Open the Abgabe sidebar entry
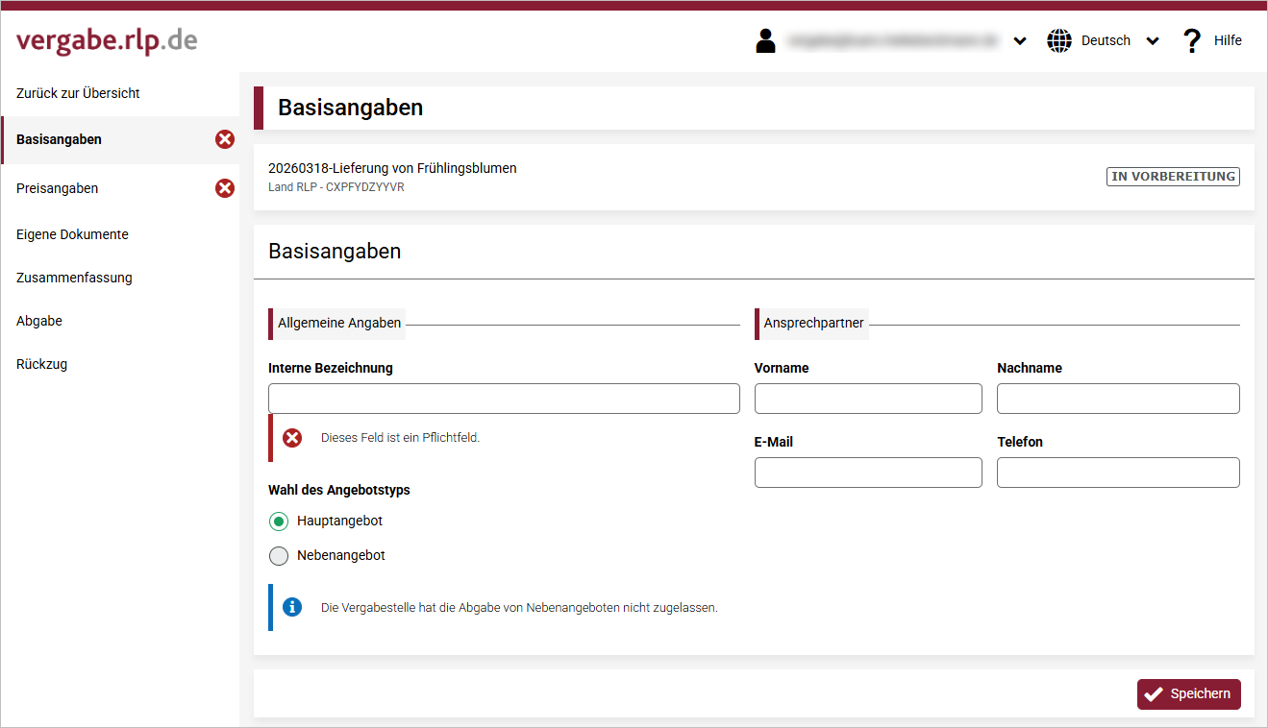This screenshot has width=1268, height=728. pos(39,321)
